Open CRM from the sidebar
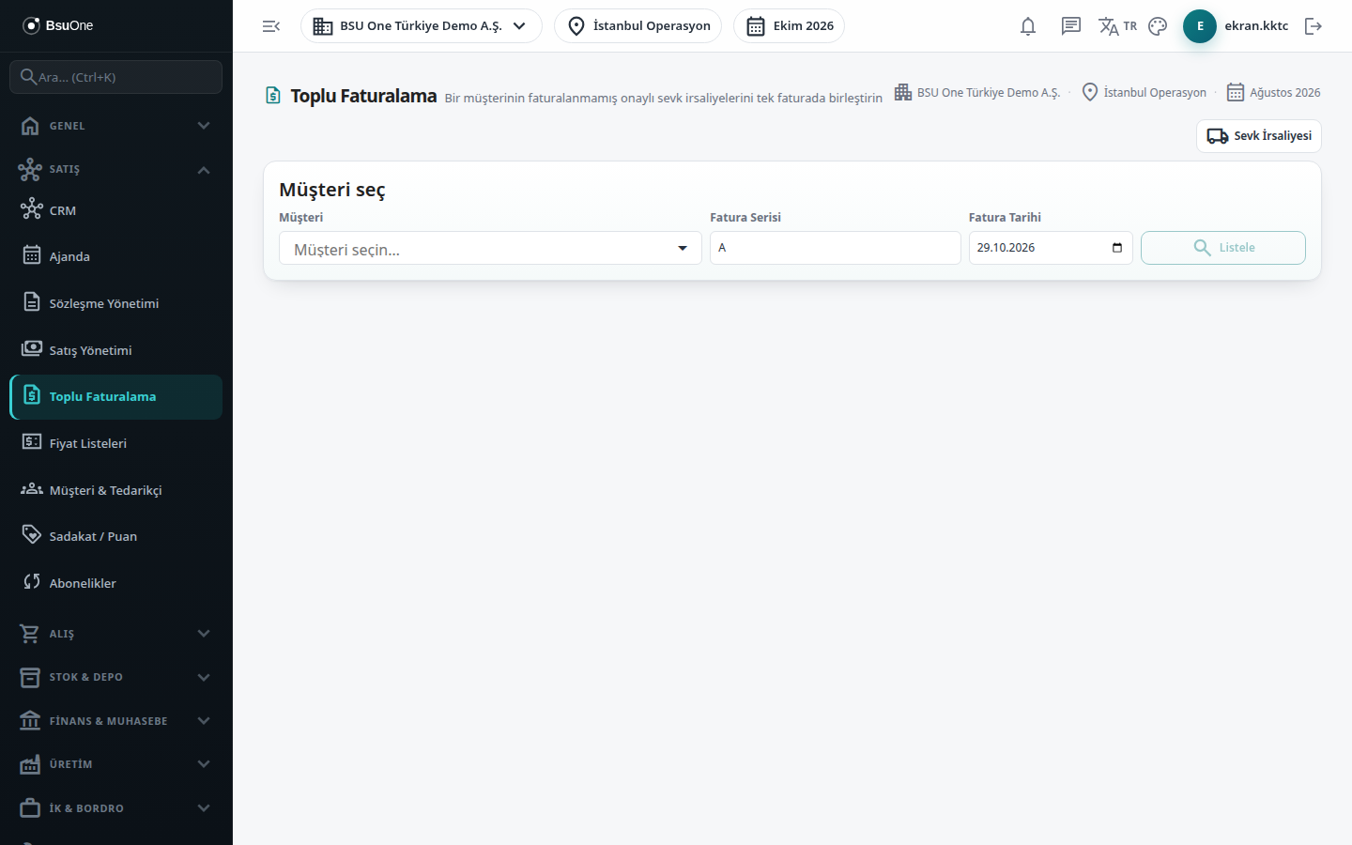The image size is (1352, 845). [116, 210]
